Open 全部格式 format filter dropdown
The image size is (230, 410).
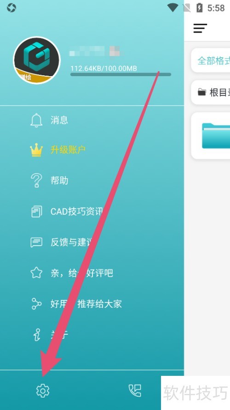[211, 60]
